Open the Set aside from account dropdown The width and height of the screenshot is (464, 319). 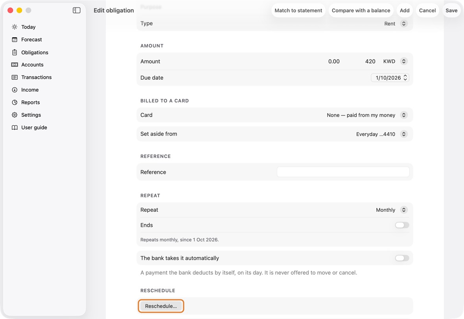(x=403, y=134)
